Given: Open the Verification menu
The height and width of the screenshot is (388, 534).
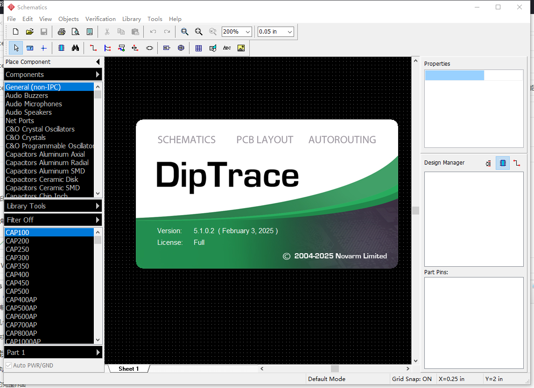Looking at the screenshot, I should pyautogui.click(x=100, y=19).
